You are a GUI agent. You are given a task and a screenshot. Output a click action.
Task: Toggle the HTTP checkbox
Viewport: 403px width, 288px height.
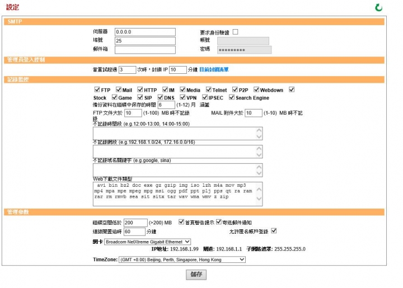(x=140, y=89)
